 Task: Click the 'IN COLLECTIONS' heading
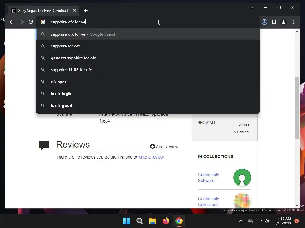click(216, 156)
